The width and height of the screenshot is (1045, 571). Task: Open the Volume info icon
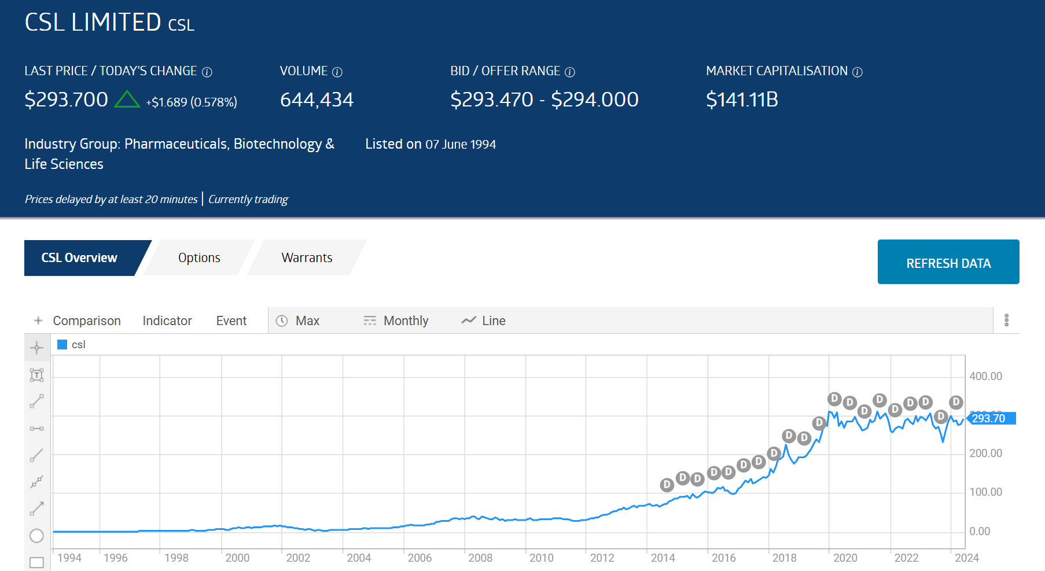click(x=337, y=72)
